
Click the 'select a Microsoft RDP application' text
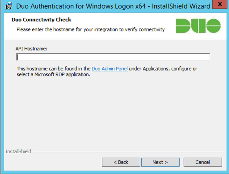pos(53,74)
